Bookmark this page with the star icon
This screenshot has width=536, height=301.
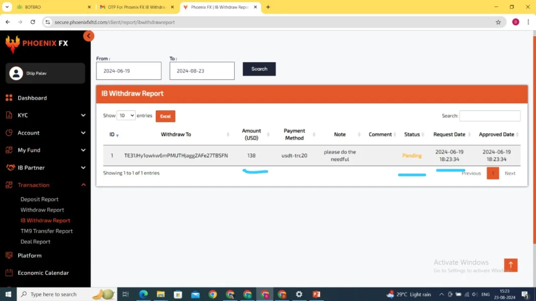tap(498, 22)
